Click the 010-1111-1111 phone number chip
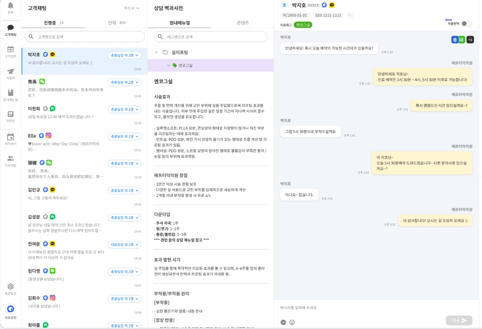This screenshot has width=482, height=329. click(328, 15)
